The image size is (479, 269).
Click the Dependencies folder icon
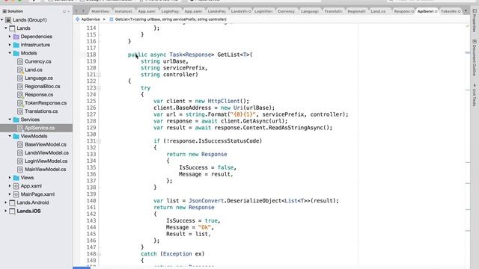[16, 37]
